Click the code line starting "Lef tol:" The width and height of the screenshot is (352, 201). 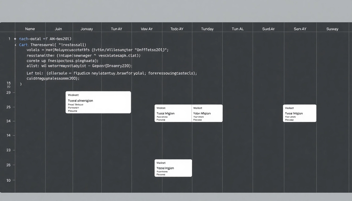click(x=112, y=73)
